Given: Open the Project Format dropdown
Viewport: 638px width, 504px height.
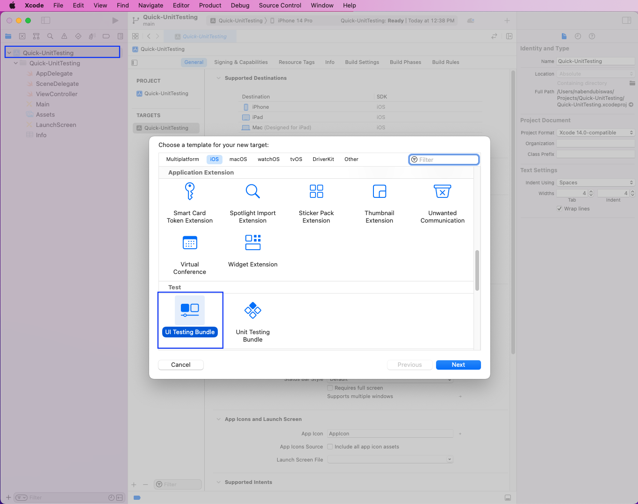Looking at the screenshot, I should point(596,133).
